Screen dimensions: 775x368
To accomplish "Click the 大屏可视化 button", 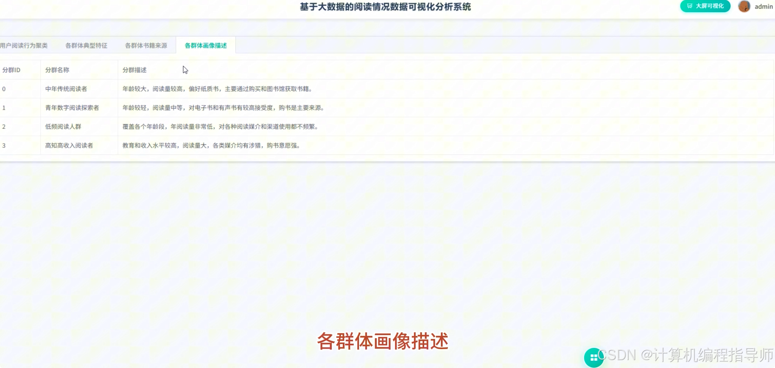I will tap(705, 6).
